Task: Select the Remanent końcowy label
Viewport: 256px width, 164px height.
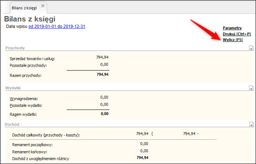Action: [30, 152]
